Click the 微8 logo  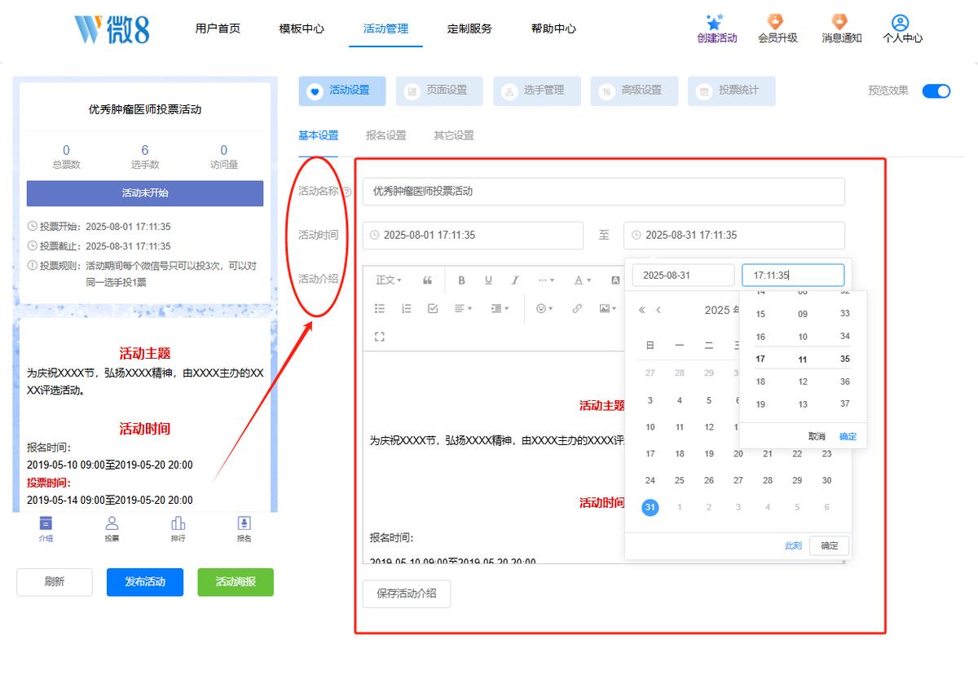pyautogui.click(x=112, y=29)
